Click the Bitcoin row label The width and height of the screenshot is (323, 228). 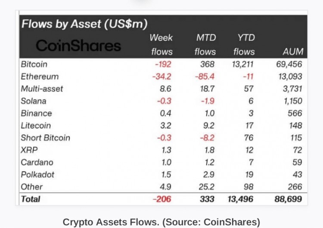pos(34,64)
